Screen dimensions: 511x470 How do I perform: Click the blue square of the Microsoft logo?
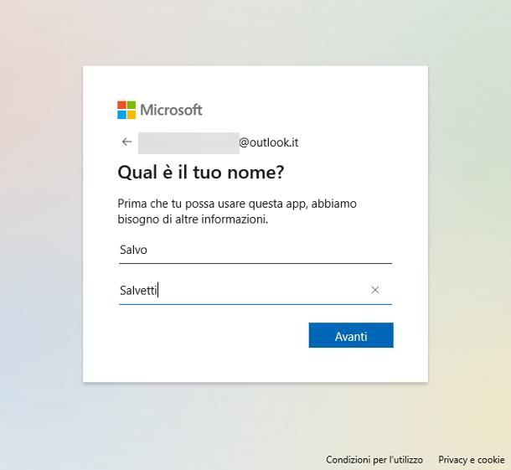click(x=121, y=115)
